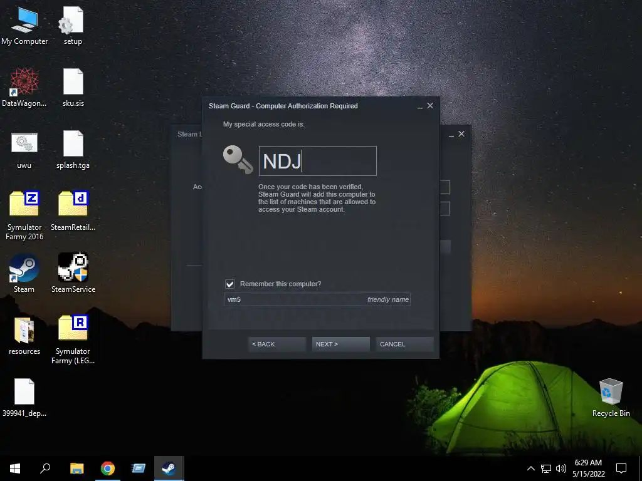Close the Steam Guard dialog
Viewport: 642px width, 481px height.
pos(430,105)
